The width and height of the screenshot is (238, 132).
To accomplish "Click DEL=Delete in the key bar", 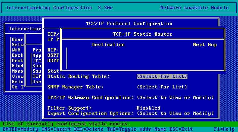I will [89, 129].
